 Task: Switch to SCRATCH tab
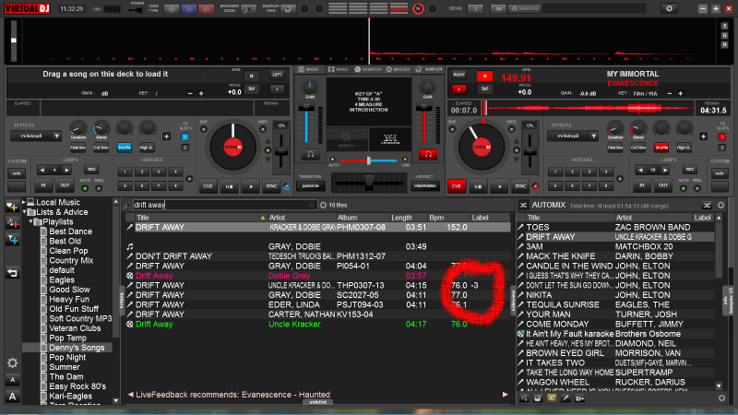(x=368, y=69)
